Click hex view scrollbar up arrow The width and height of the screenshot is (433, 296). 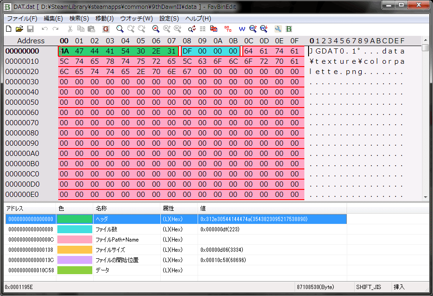point(426,40)
